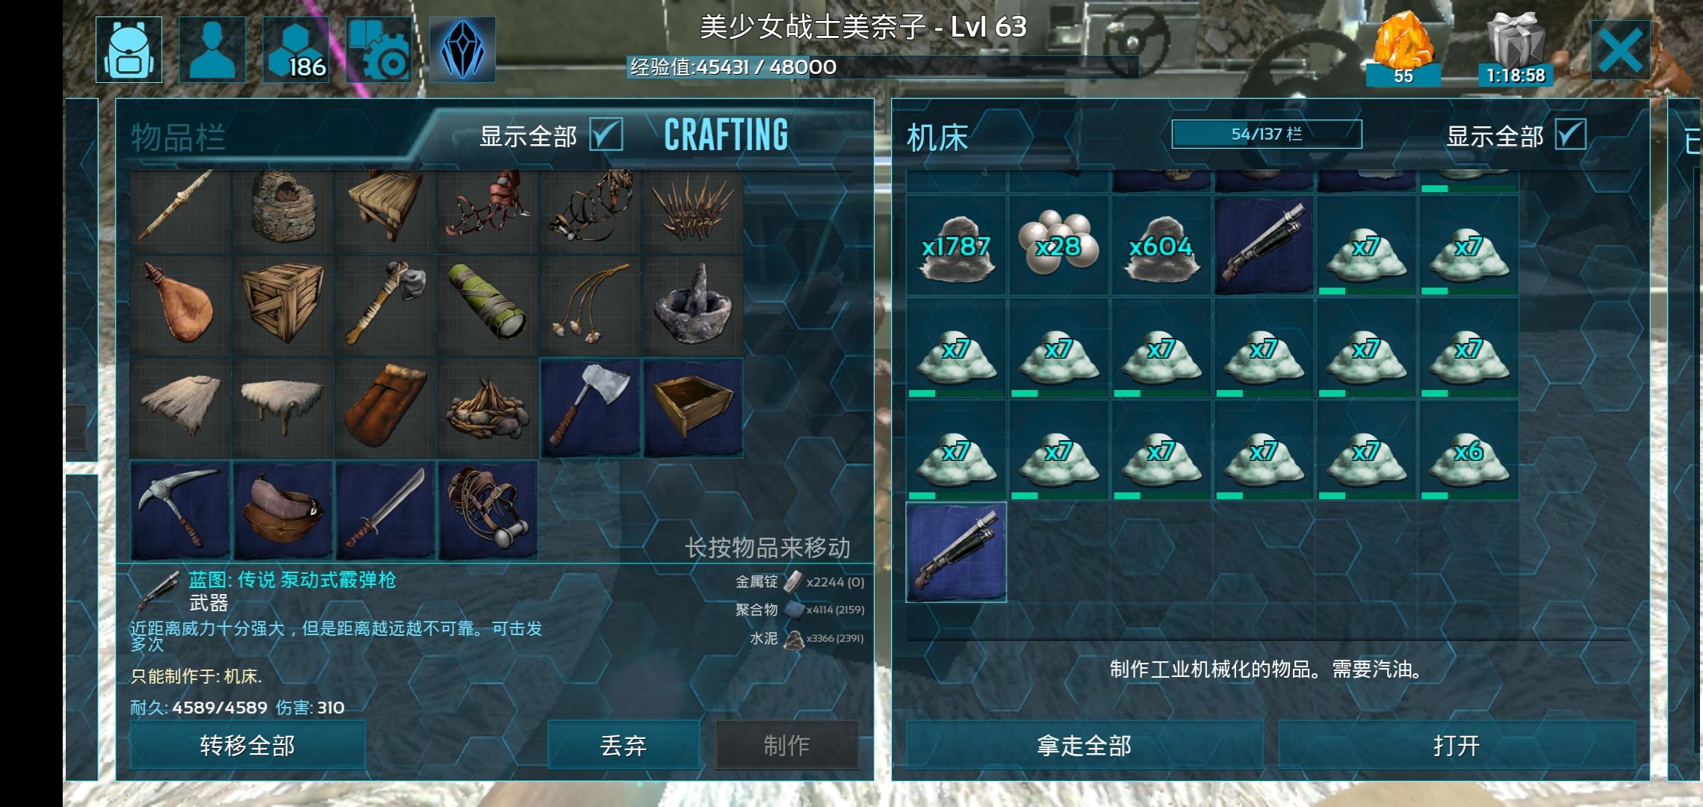Switch to the 物品栏 tab
1703x807 pixels.
pyautogui.click(x=179, y=137)
